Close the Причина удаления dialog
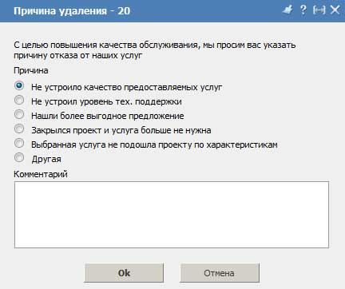 click(x=335, y=10)
